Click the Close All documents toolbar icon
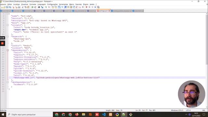 tap(16, 7)
